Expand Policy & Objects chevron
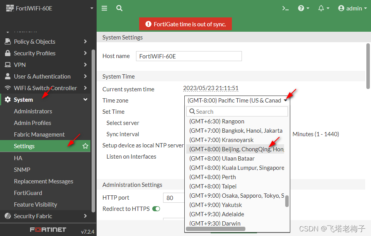 point(85,41)
